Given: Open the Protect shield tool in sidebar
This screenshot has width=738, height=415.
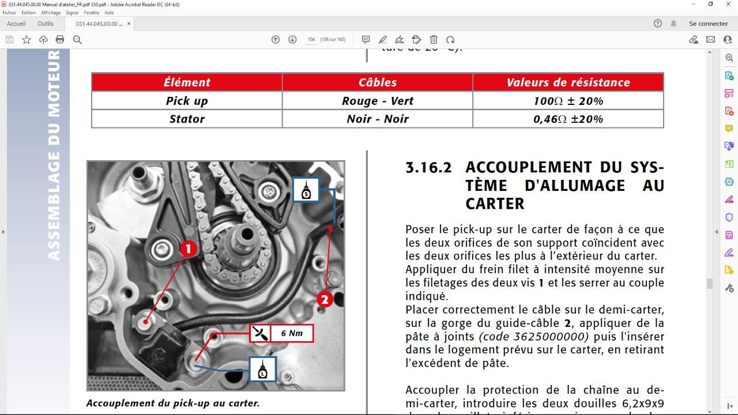Looking at the screenshot, I should pos(729,217).
